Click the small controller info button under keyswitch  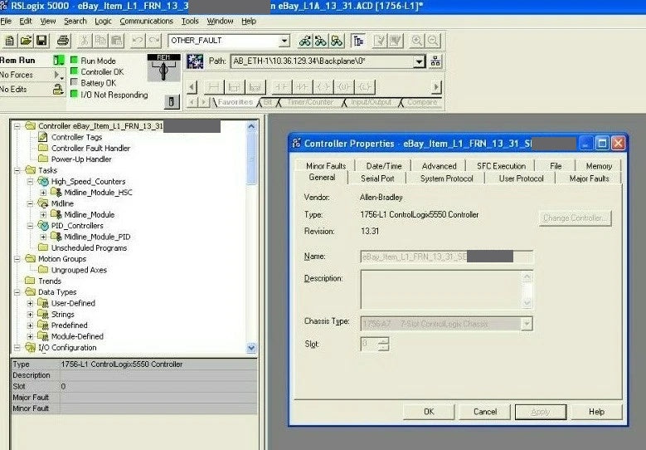(x=172, y=101)
